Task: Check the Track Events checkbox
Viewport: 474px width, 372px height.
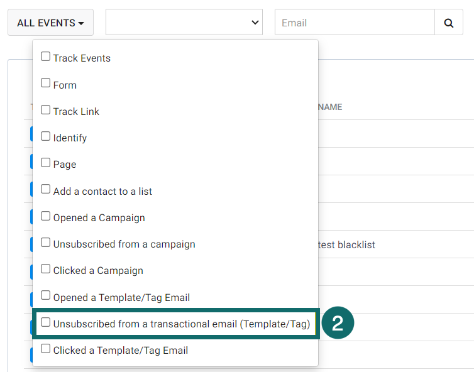Action: point(45,57)
